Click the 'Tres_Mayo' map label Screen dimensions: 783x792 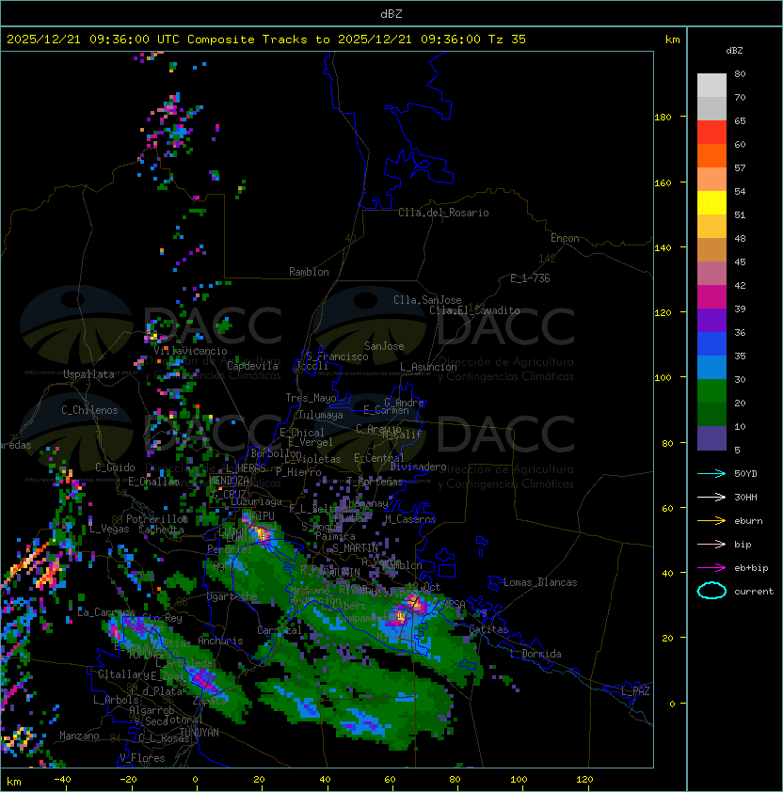311,398
